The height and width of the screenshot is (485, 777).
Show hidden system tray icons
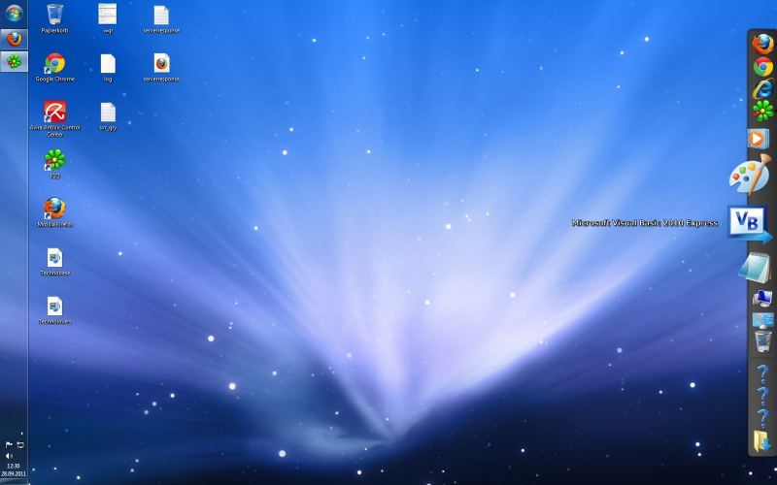coord(21,434)
